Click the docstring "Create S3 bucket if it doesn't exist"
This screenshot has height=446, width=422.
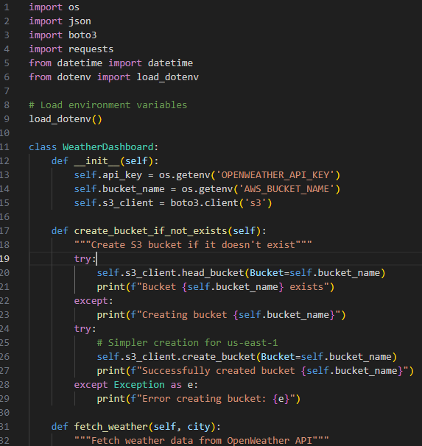pyautogui.click(x=193, y=244)
